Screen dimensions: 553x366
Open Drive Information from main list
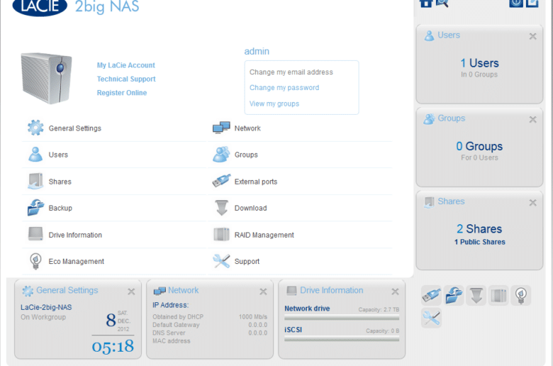[114, 235]
